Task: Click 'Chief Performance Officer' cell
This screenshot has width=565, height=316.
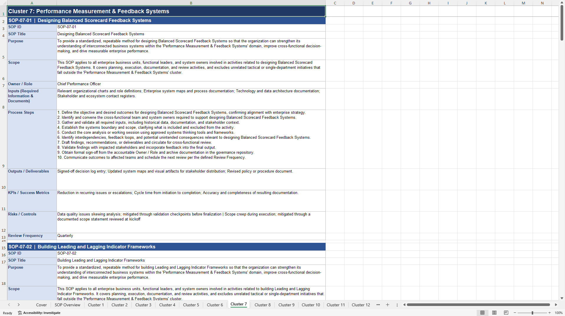Action: click(x=191, y=85)
